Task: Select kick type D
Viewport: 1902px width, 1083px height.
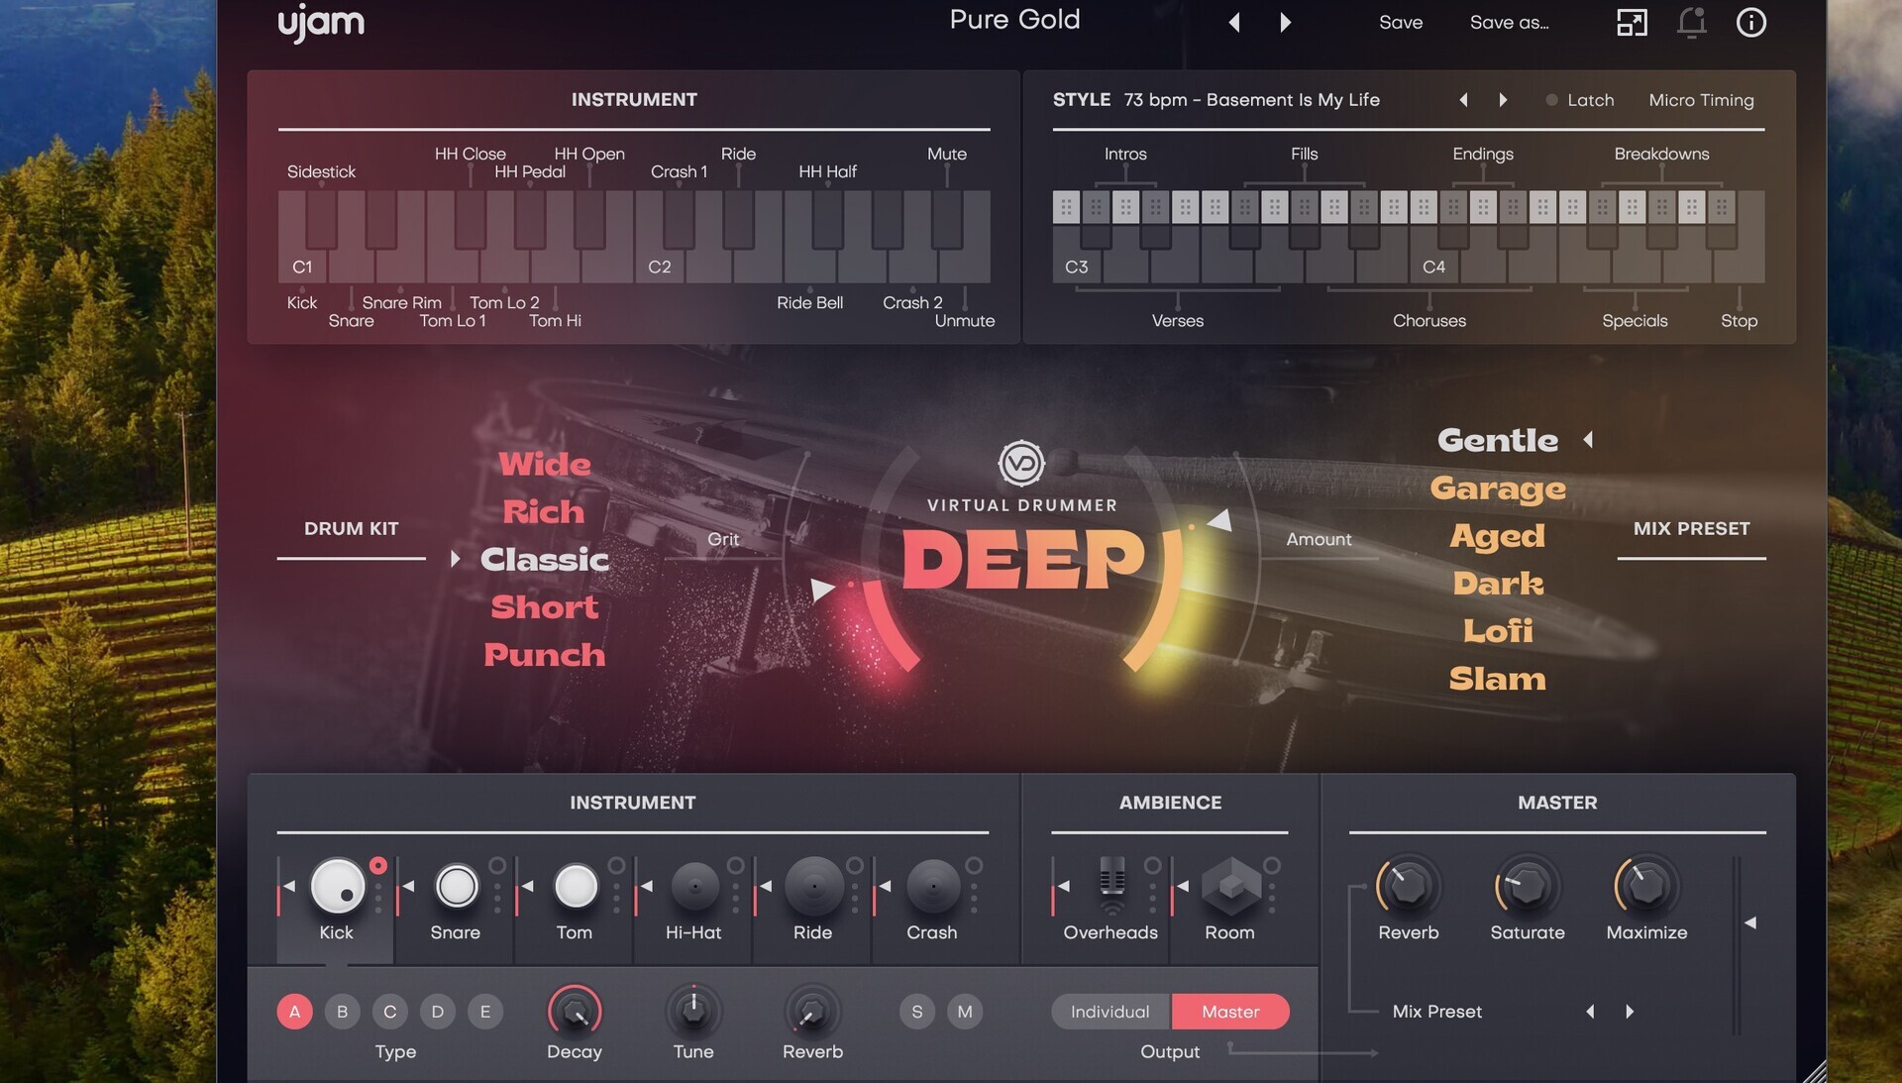Action: [437, 1012]
